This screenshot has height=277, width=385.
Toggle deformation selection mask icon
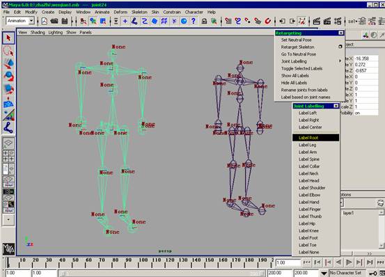click(x=164, y=21)
